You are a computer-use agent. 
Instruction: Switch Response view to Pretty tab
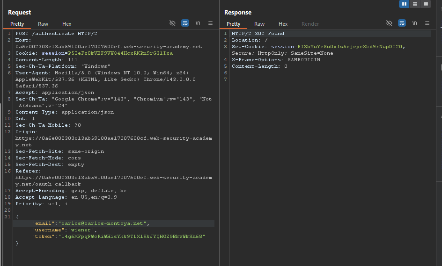pyautogui.click(x=233, y=24)
